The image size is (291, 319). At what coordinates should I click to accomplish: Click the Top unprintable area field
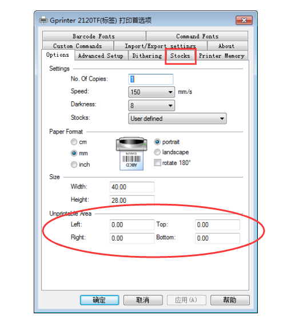pyautogui.click(x=217, y=225)
